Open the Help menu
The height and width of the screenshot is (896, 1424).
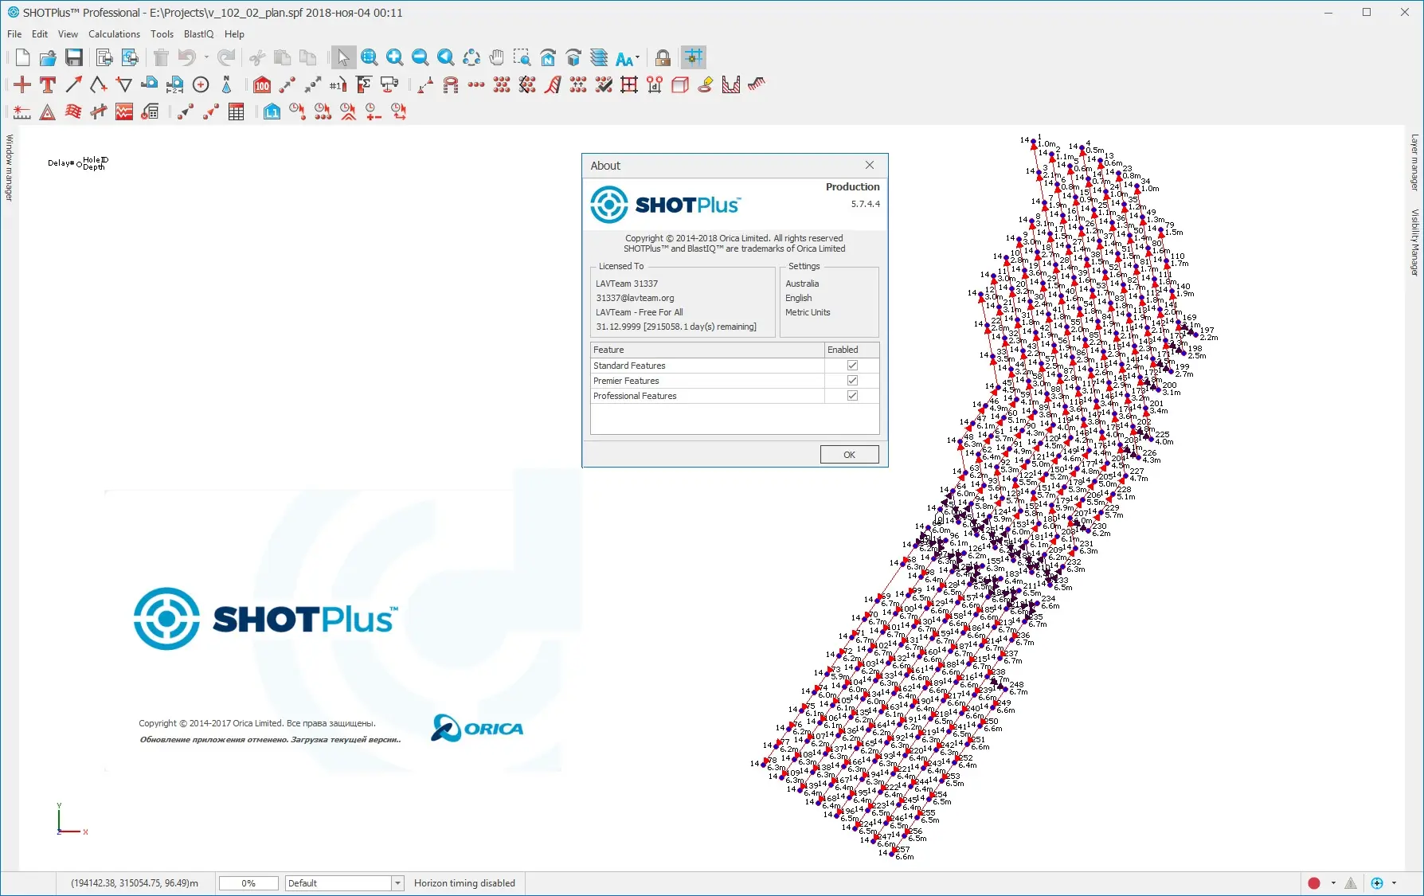point(234,34)
